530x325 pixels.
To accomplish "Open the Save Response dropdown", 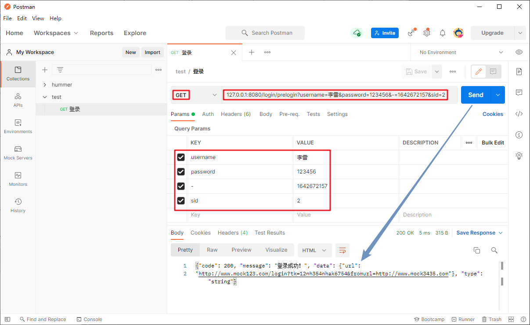I will 480,233.
